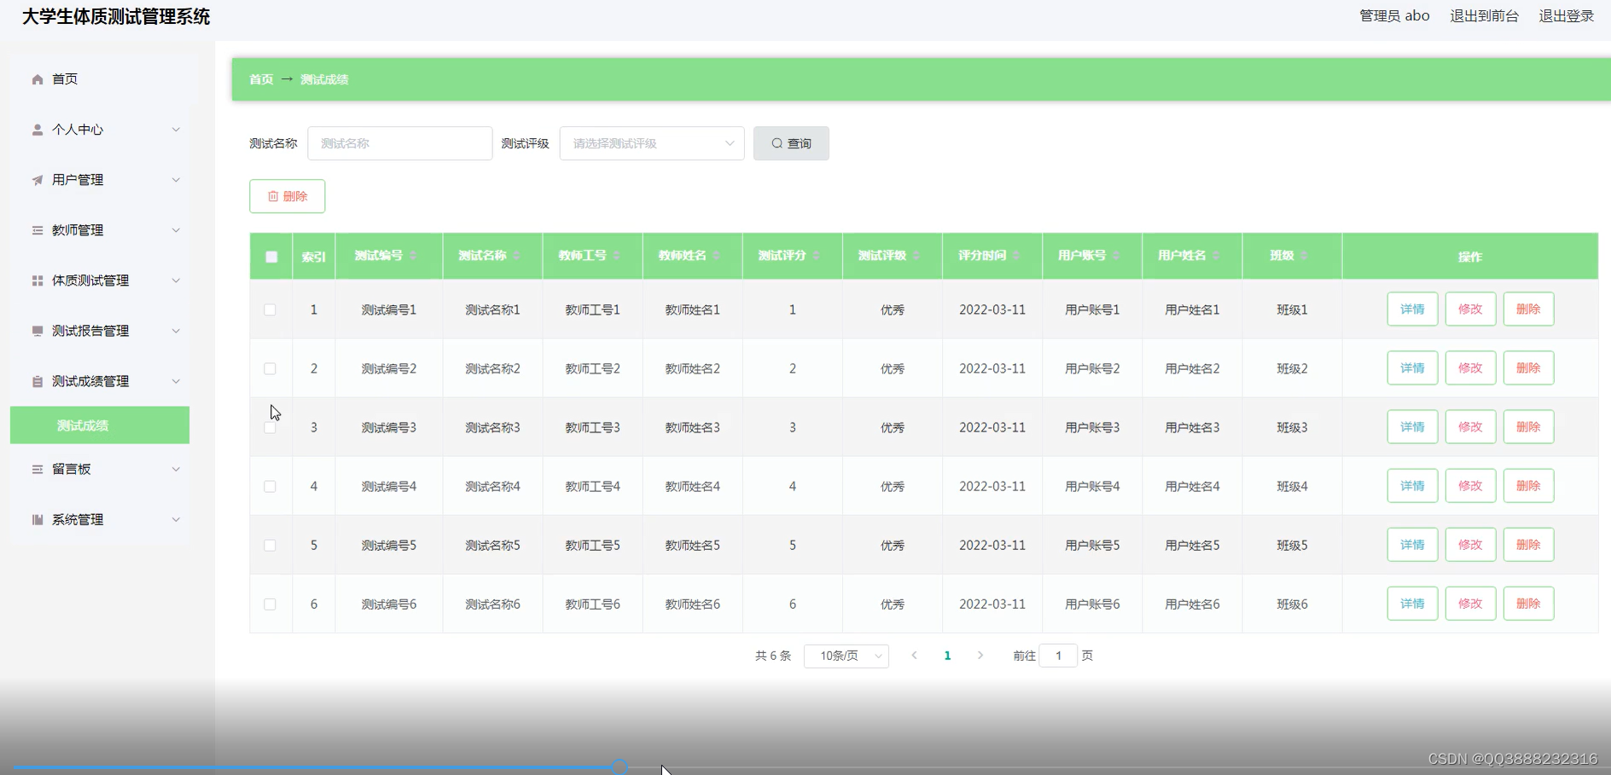Check the row 4 checkbox
The image size is (1611, 775).
pyautogui.click(x=270, y=486)
